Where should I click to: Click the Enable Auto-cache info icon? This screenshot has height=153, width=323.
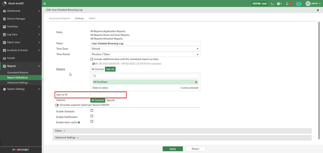click(x=79, y=122)
